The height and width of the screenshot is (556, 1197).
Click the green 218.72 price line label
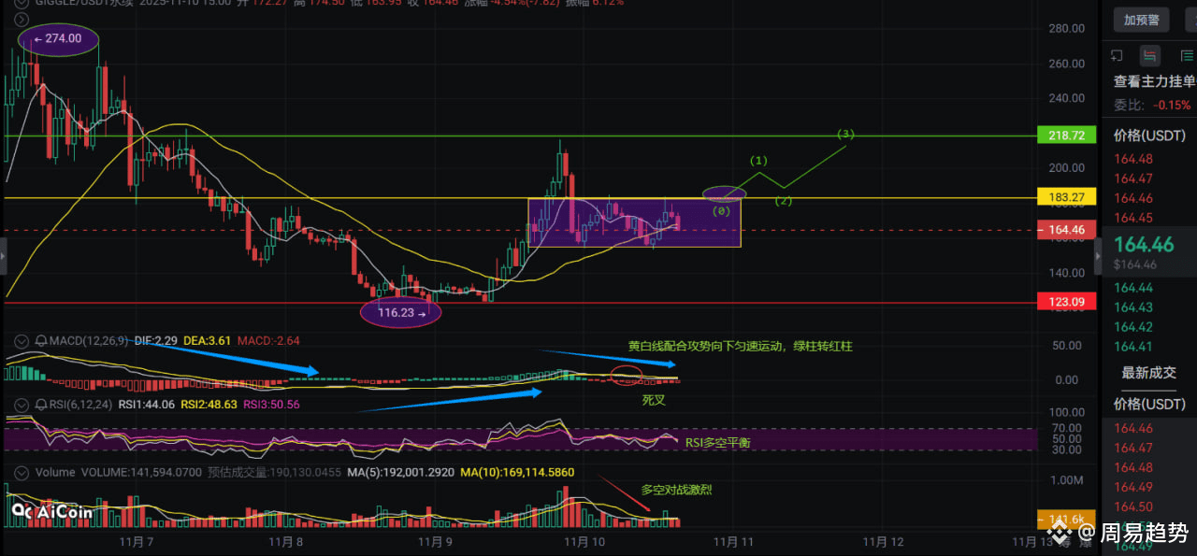tap(1067, 135)
